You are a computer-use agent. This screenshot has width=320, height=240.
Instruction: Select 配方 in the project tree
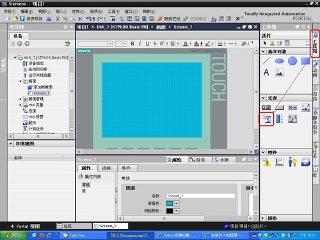click(x=29, y=123)
